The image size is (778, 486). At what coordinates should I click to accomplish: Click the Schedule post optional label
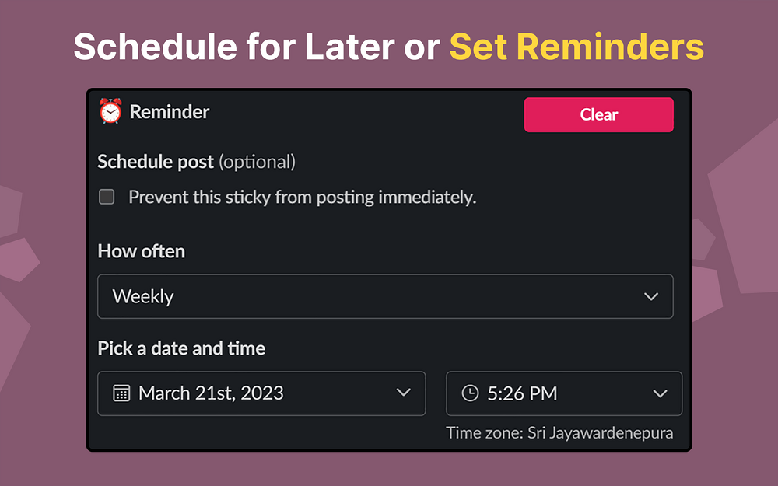pyautogui.click(x=197, y=163)
